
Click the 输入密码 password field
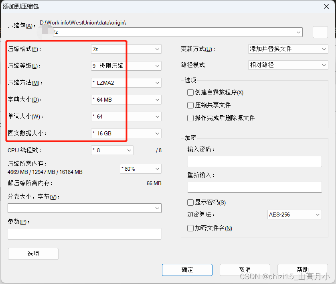click(255, 161)
